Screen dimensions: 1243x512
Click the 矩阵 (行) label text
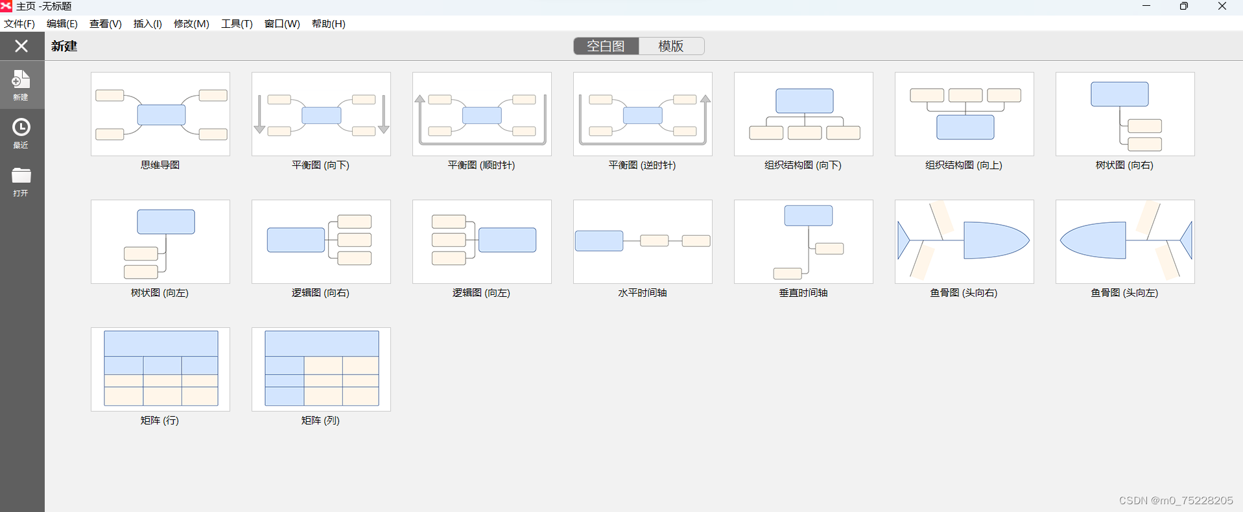tap(160, 421)
